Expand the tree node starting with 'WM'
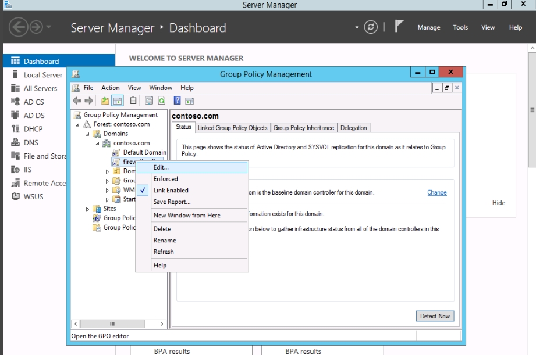This screenshot has height=355, width=536. tap(107, 191)
